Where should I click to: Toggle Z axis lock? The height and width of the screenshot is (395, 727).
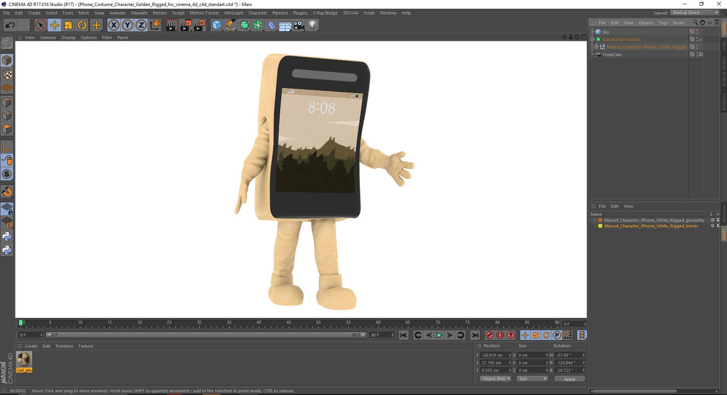141,25
